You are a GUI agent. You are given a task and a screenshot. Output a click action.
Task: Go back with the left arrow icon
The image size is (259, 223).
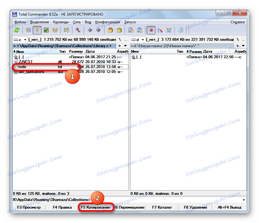point(90,30)
